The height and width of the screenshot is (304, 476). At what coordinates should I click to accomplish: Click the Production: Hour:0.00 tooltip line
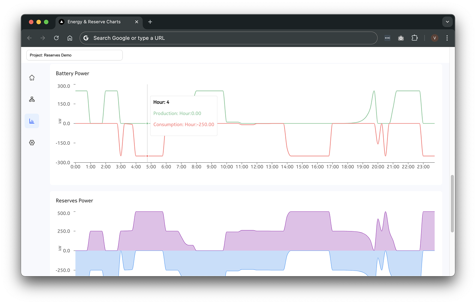177,113
